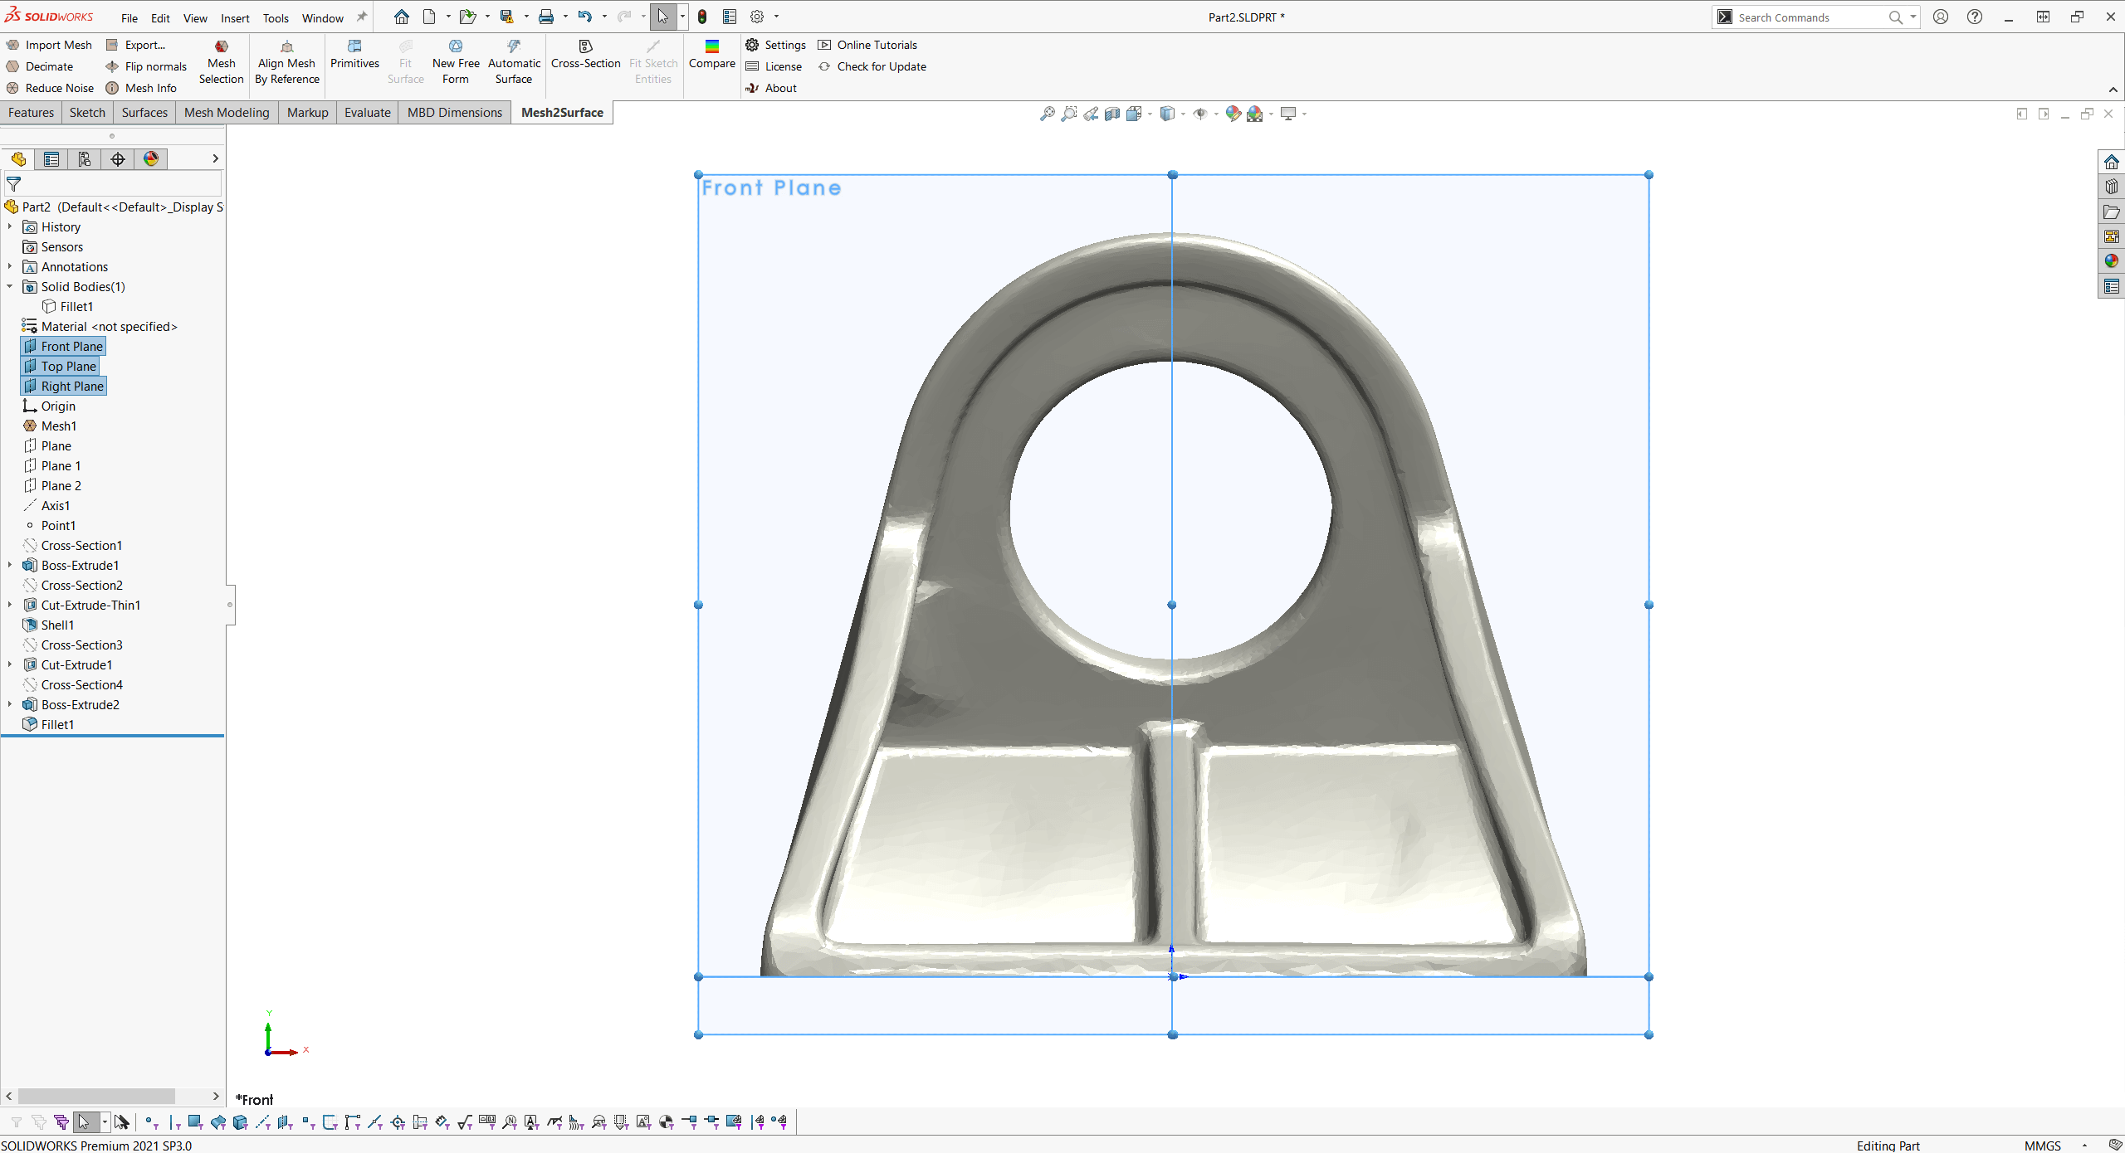This screenshot has width=2125, height=1153.
Task: Toggle Top Plane visibility
Action: coord(66,365)
